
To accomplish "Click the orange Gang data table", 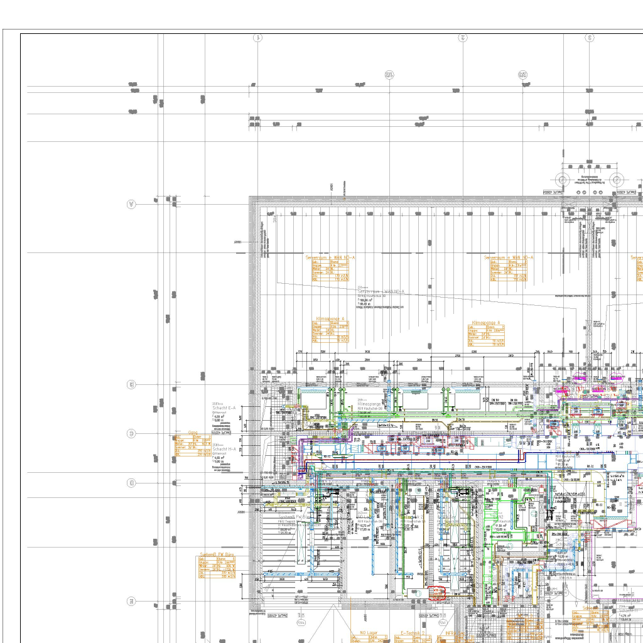I will pyautogui.click(x=193, y=445).
